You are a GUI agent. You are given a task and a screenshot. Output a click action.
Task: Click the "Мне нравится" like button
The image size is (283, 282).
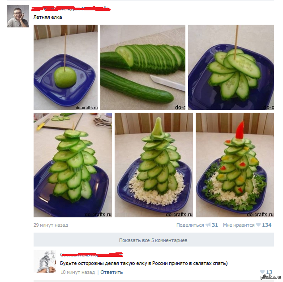[x=239, y=225]
